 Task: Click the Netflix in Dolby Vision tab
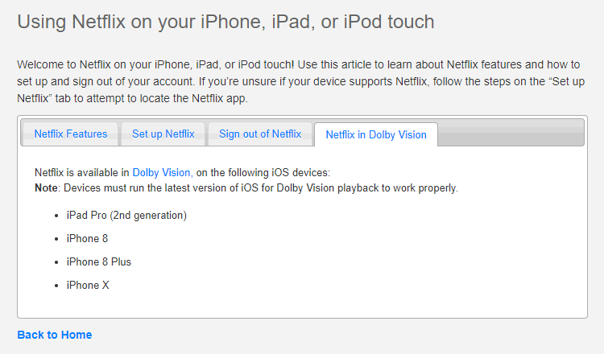tap(376, 135)
